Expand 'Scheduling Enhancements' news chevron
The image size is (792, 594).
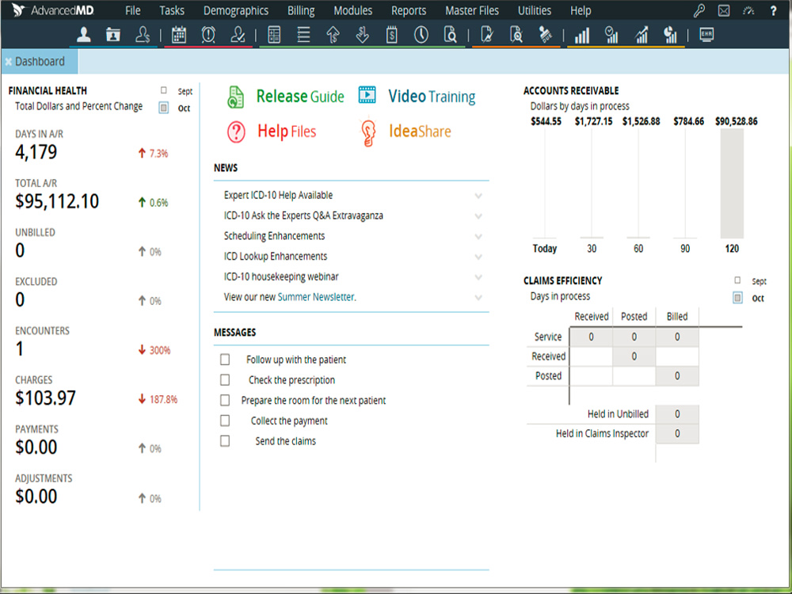click(478, 236)
